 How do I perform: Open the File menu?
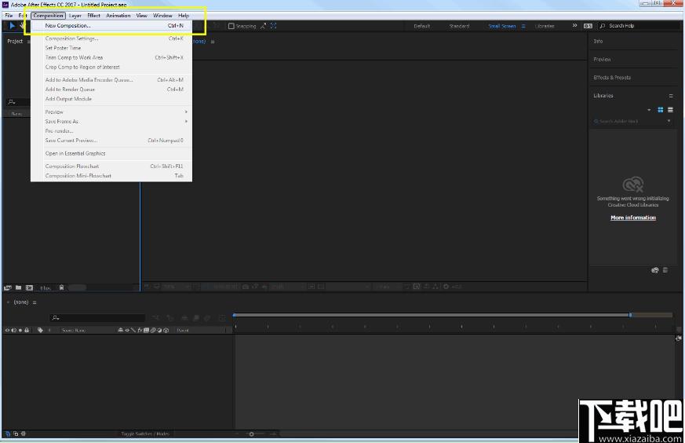pyautogui.click(x=9, y=15)
